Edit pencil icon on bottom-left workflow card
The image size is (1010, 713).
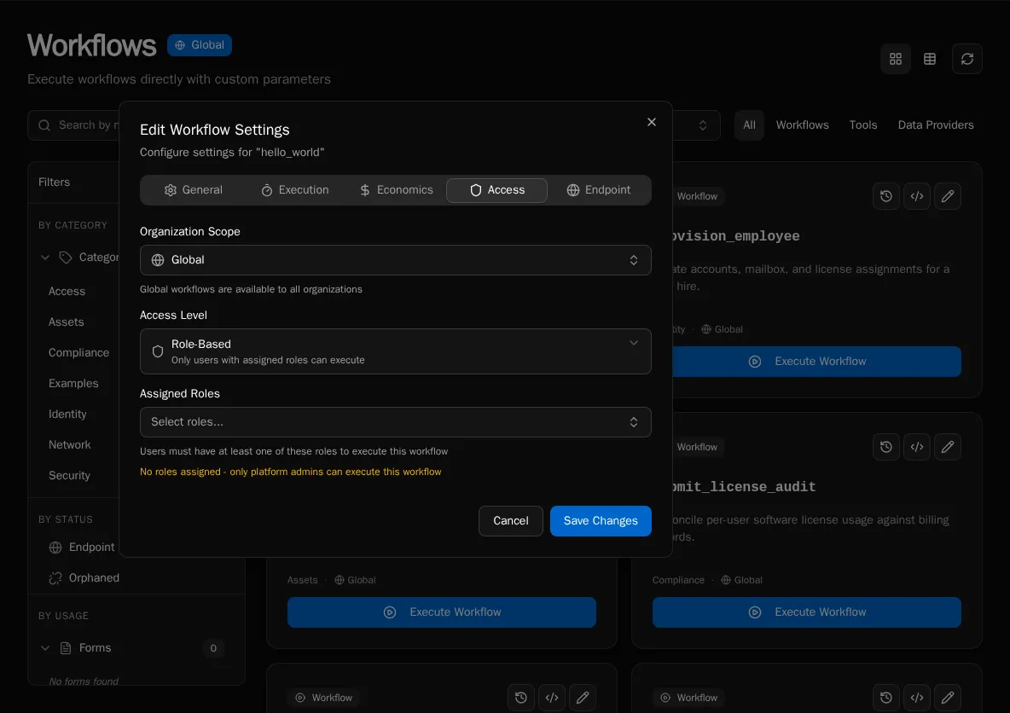(x=583, y=698)
